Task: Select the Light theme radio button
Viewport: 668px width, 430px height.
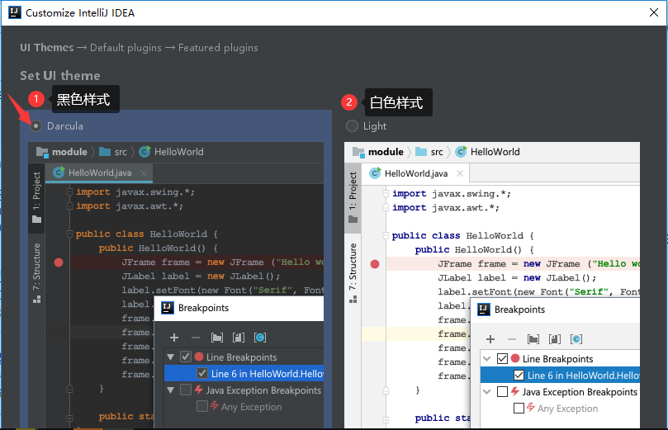Action: 352,126
